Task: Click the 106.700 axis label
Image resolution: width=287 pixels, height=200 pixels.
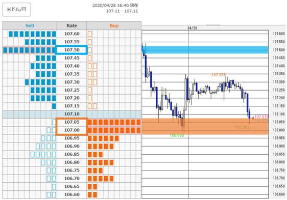Action: [x=279, y=178]
